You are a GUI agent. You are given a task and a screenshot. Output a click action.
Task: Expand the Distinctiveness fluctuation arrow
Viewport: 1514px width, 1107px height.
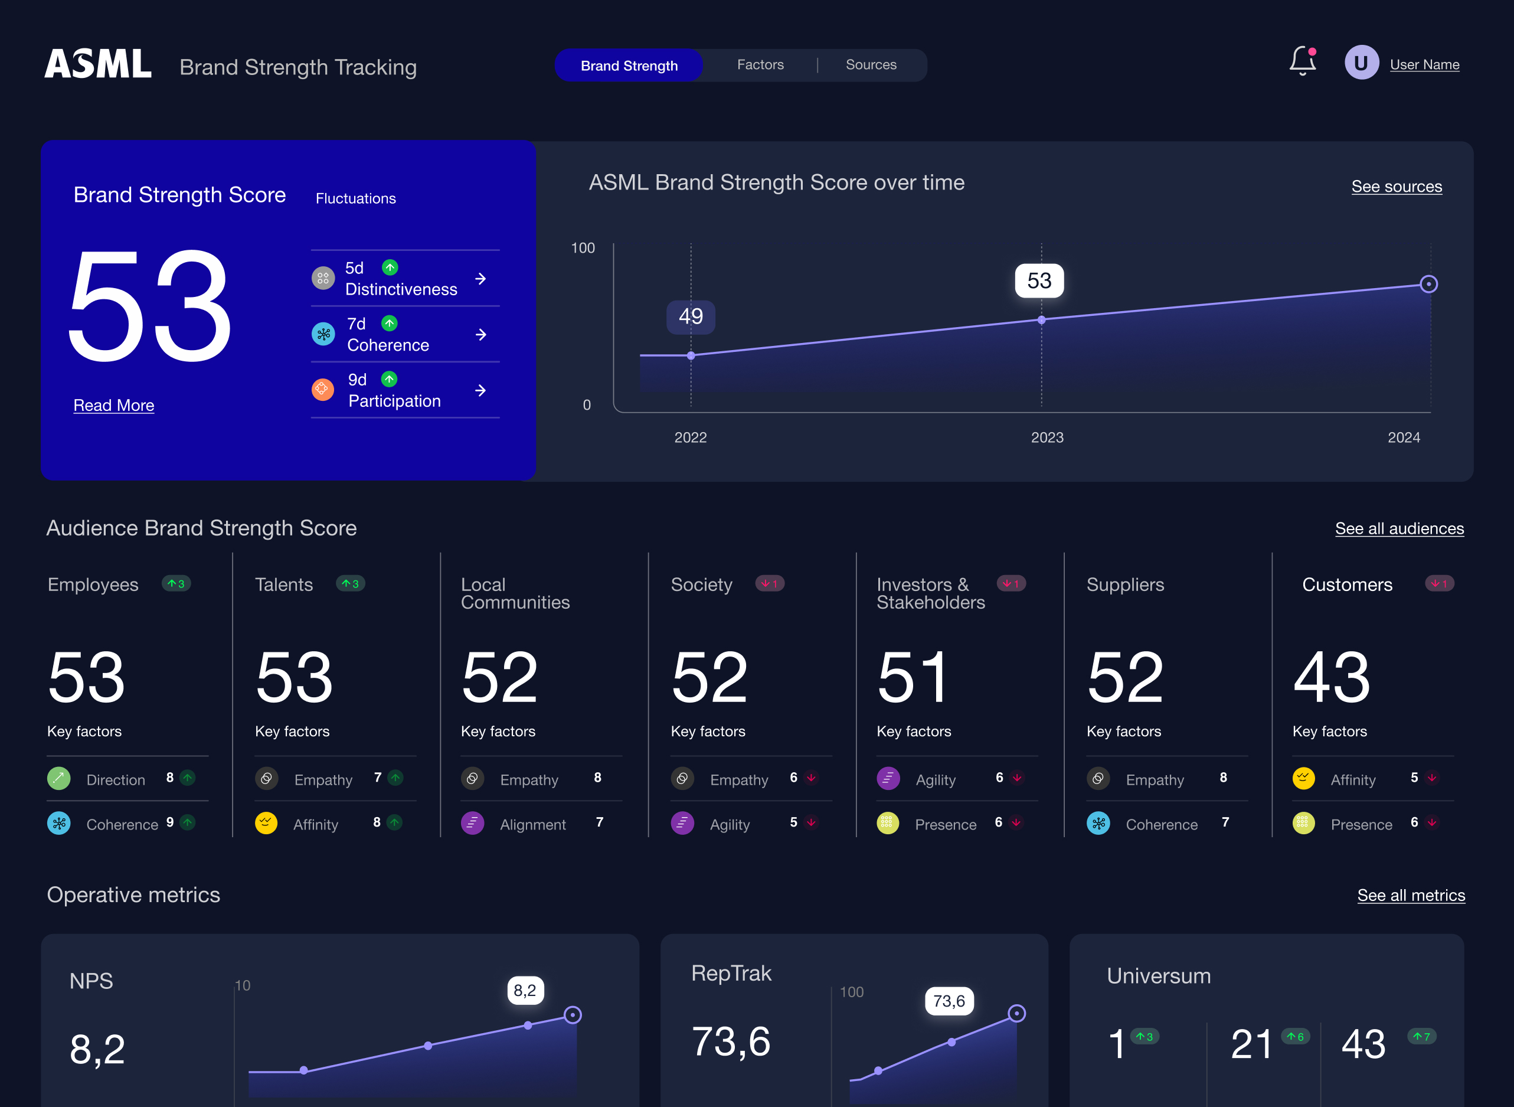tap(480, 279)
